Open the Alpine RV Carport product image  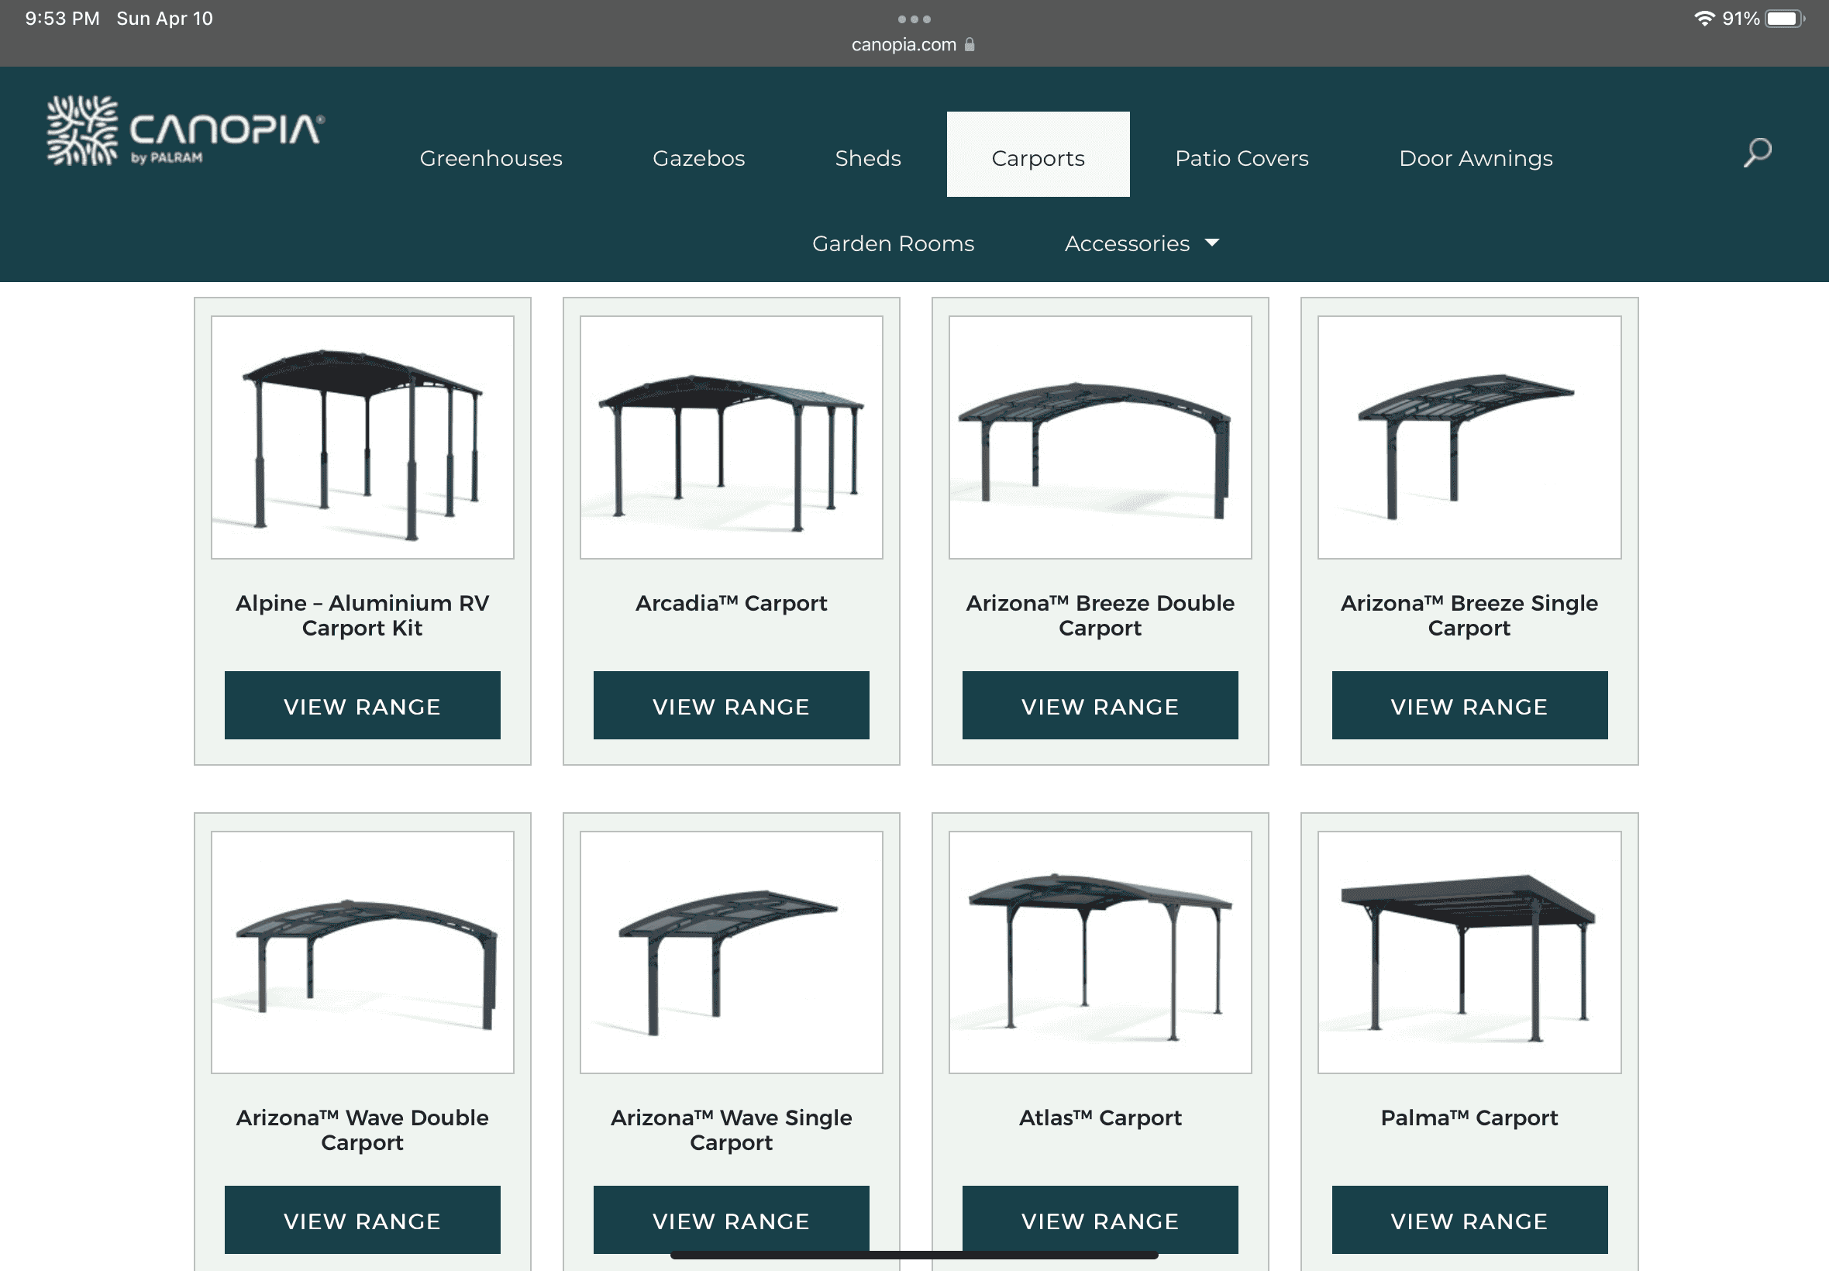tap(362, 437)
